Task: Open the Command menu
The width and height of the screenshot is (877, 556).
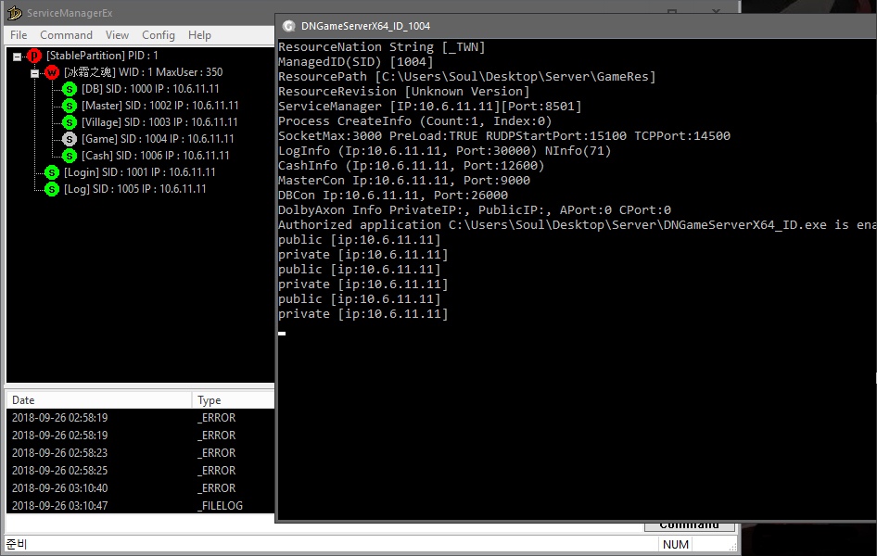Action: click(66, 35)
